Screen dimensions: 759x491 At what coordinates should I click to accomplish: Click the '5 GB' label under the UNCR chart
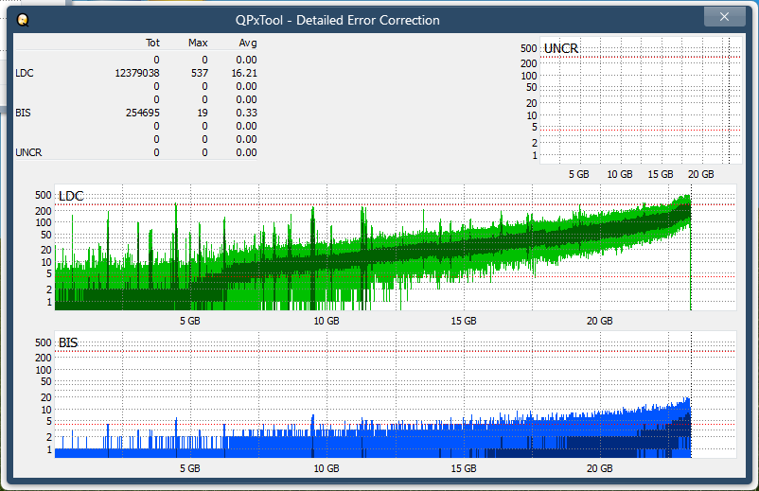579,174
